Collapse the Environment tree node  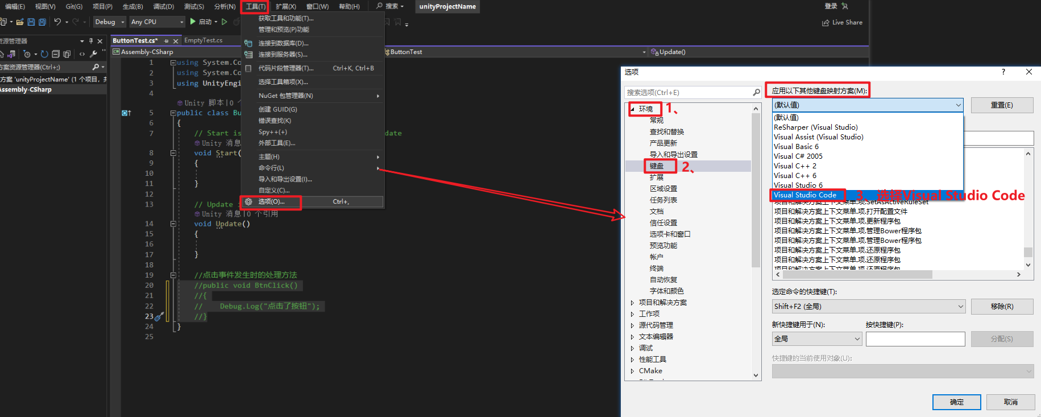[x=632, y=109]
